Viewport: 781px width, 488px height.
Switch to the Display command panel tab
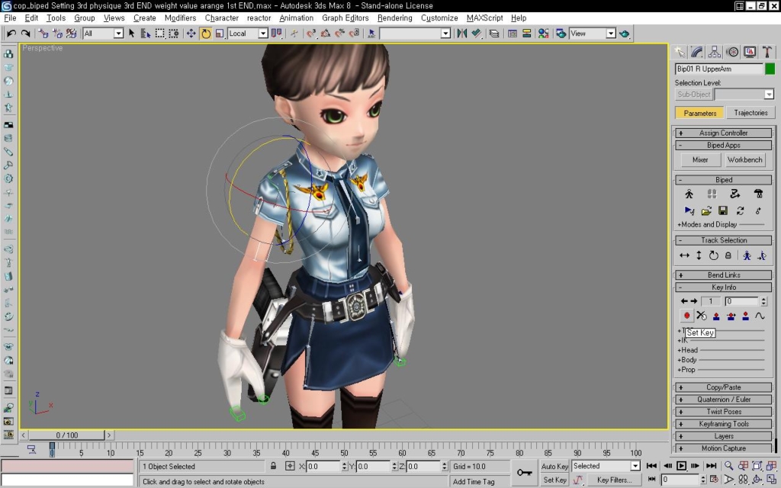(x=750, y=52)
